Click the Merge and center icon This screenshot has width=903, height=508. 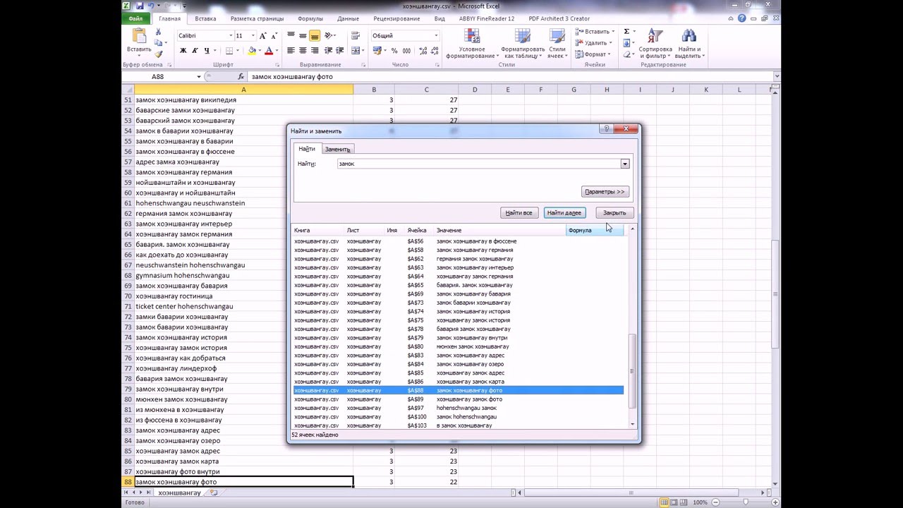tap(356, 51)
